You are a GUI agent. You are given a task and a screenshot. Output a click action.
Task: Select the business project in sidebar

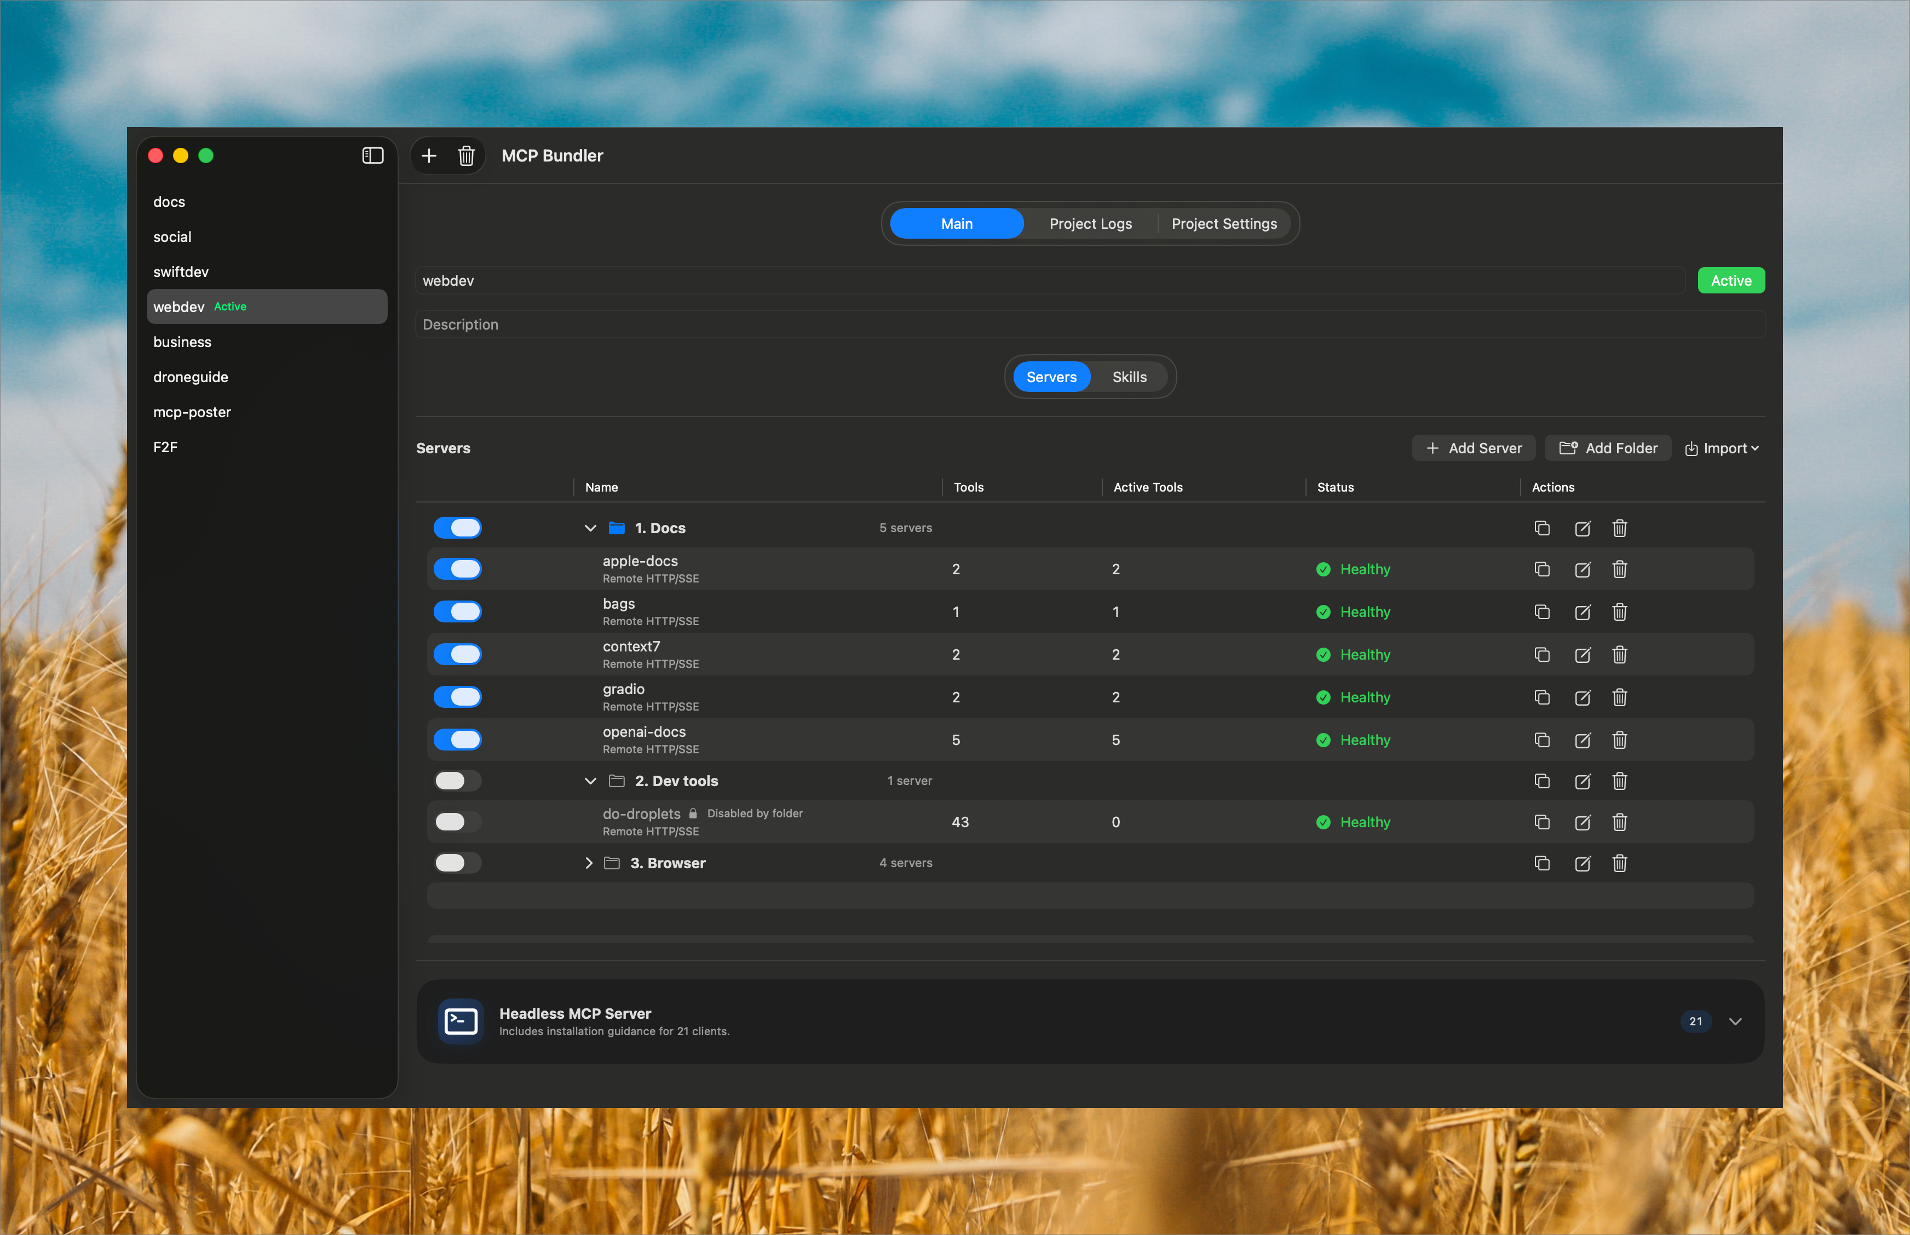266,343
